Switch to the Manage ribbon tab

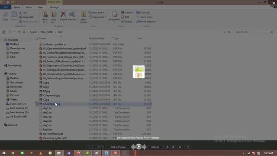tap(54, 7)
